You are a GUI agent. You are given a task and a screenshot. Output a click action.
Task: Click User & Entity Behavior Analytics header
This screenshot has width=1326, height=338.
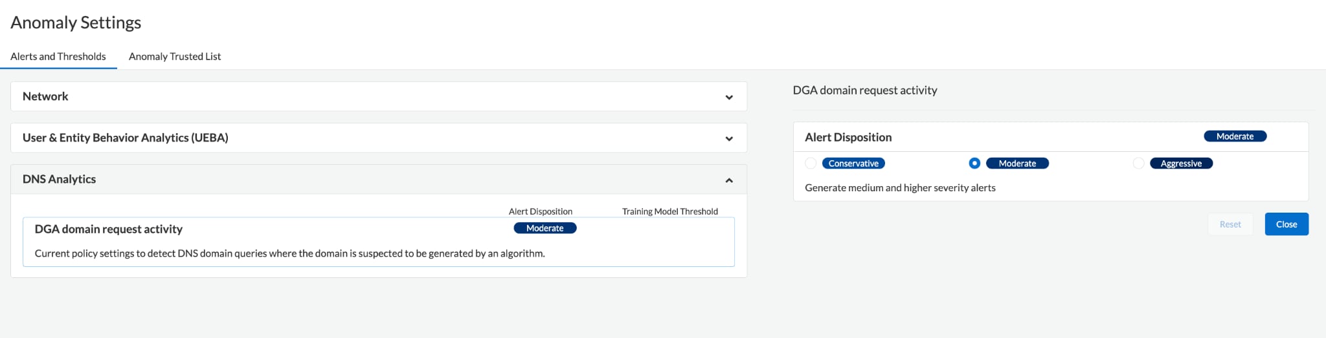(379, 138)
